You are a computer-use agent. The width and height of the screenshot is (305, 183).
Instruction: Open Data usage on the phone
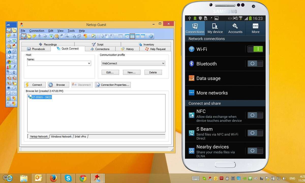click(x=225, y=78)
